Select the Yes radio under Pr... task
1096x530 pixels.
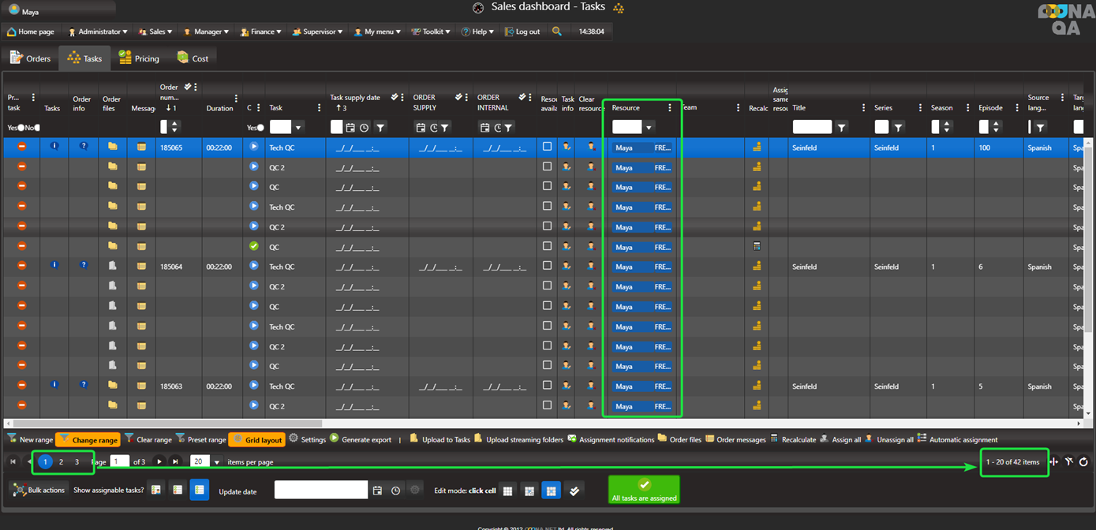pos(21,128)
